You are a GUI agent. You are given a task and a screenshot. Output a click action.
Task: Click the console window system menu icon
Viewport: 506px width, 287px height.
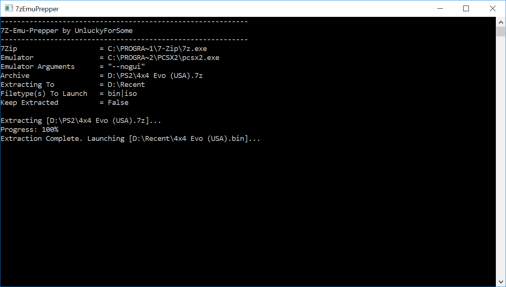pyautogui.click(x=9, y=8)
